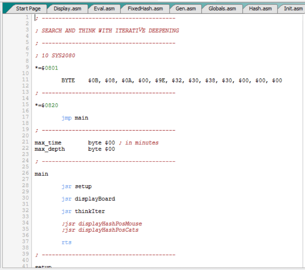
Task: Switch to the Start Page tab
Action: coord(28,9)
